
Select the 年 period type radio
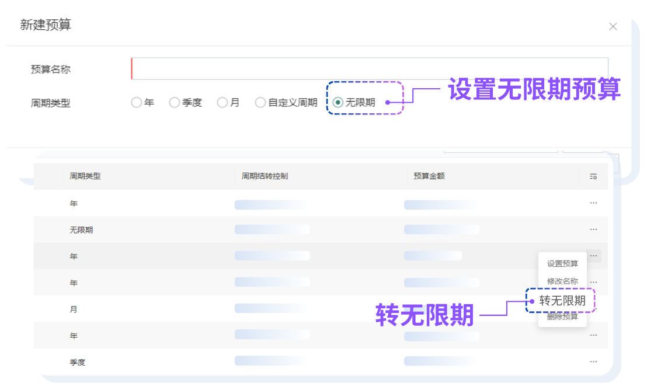(136, 102)
